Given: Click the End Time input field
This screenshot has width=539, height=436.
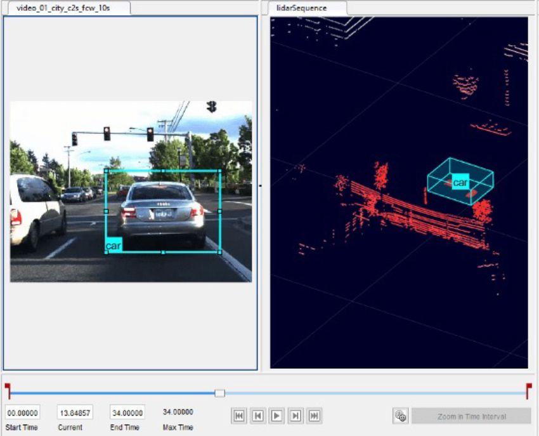Looking at the screenshot, I should coord(126,411).
